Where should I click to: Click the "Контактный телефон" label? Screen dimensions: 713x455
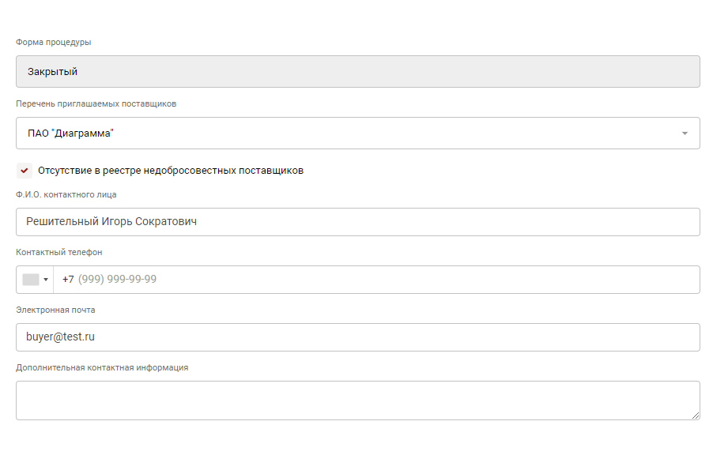point(59,252)
